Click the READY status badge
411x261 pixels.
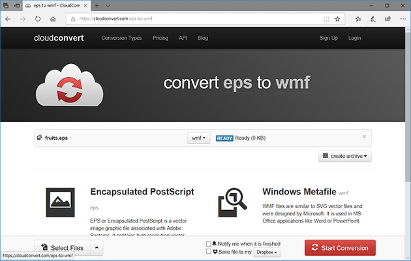tap(224, 138)
